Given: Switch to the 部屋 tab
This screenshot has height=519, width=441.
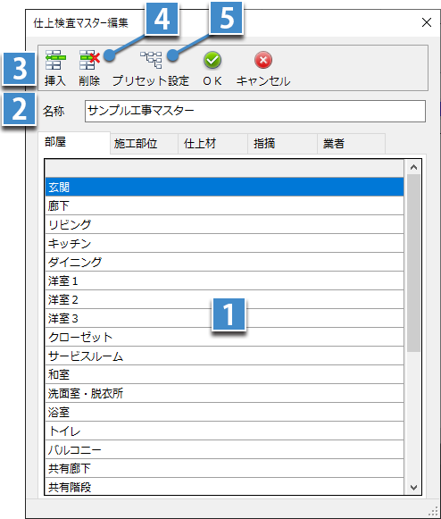Looking at the screenshot, I should [x=74, y=143].
